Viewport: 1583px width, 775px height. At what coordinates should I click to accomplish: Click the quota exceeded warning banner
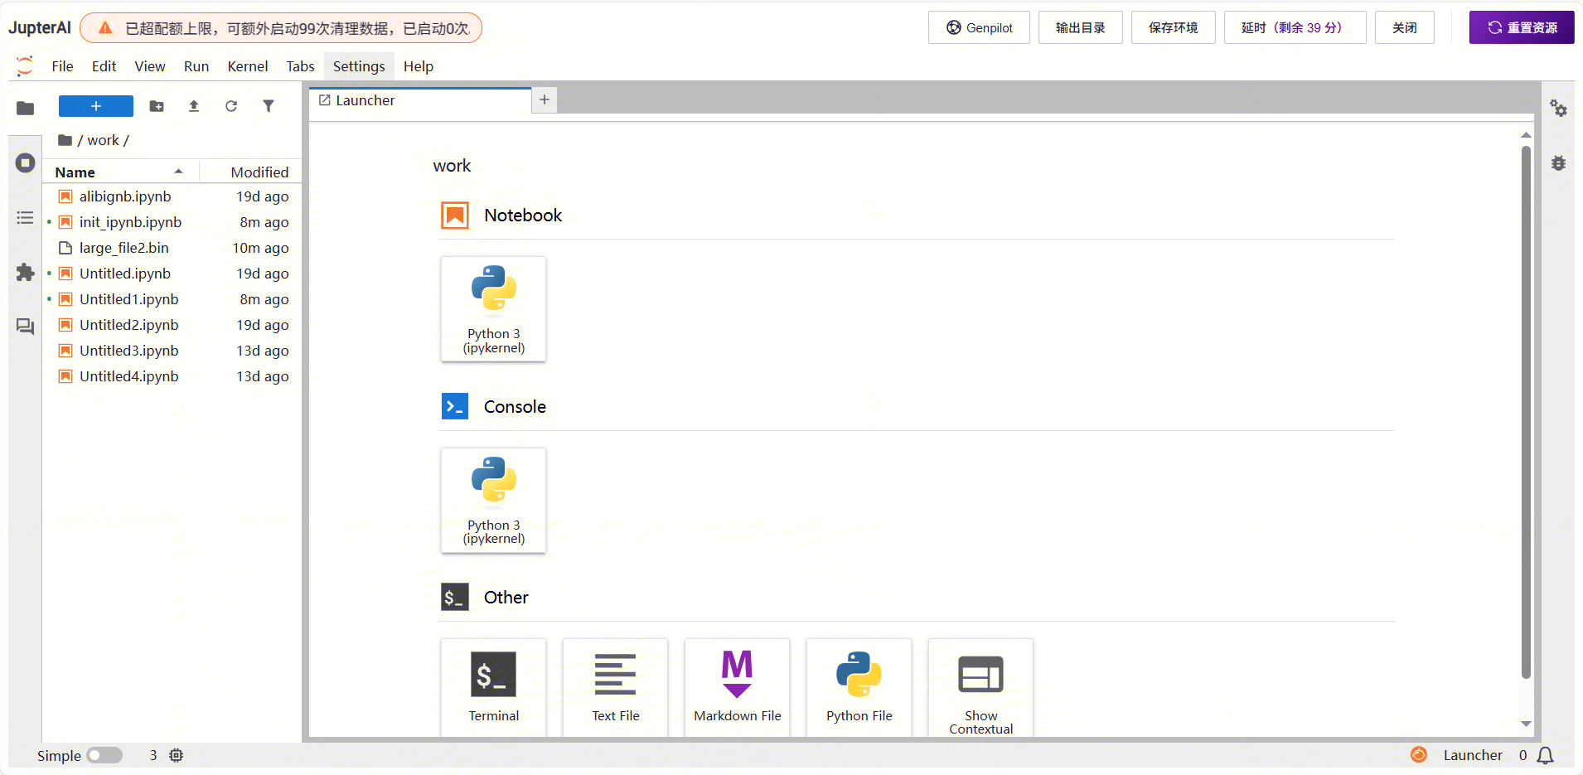(281, 27)
